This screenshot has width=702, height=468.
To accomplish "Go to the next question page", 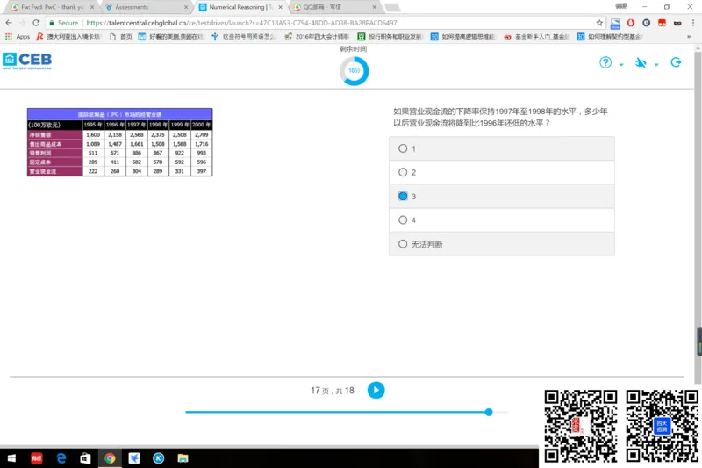I will click(x=376, y=390).
